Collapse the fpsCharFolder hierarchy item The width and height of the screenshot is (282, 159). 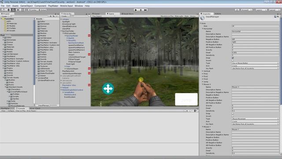point(61,31)
